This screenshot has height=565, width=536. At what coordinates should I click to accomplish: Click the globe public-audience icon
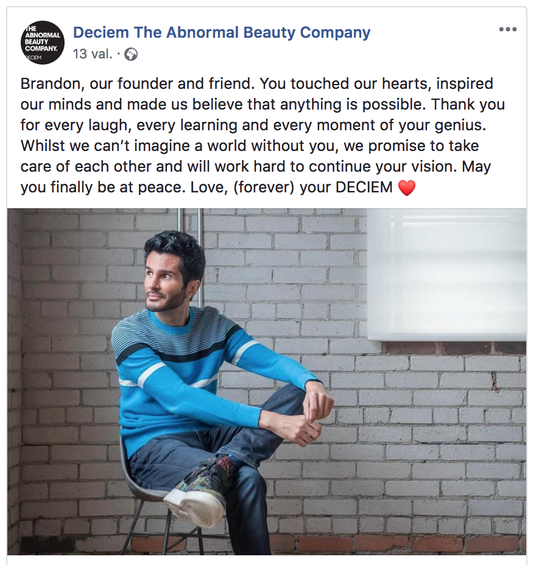point(130,54)
